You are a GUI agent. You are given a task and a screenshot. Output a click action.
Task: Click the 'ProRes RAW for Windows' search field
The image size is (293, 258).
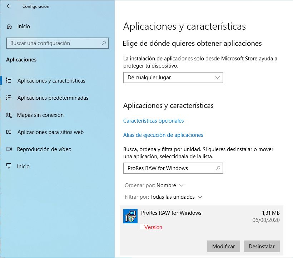point(173,168)
